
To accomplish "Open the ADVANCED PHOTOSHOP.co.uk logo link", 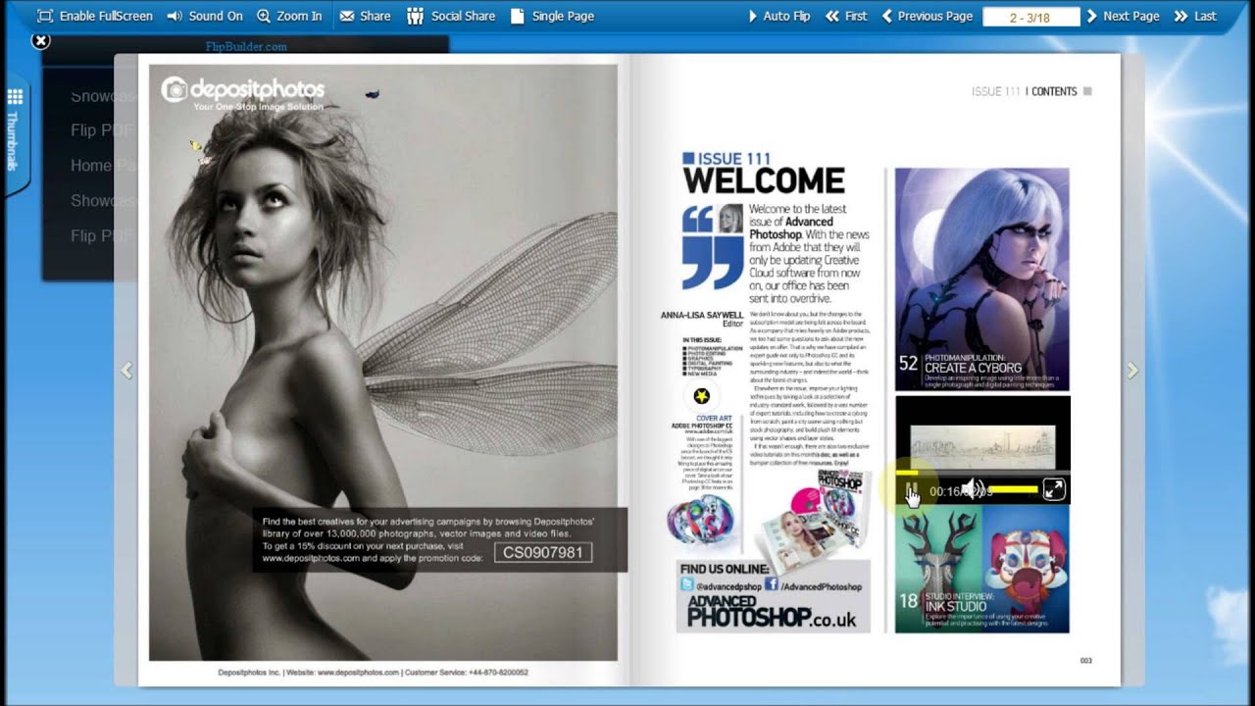I will 772,611.
